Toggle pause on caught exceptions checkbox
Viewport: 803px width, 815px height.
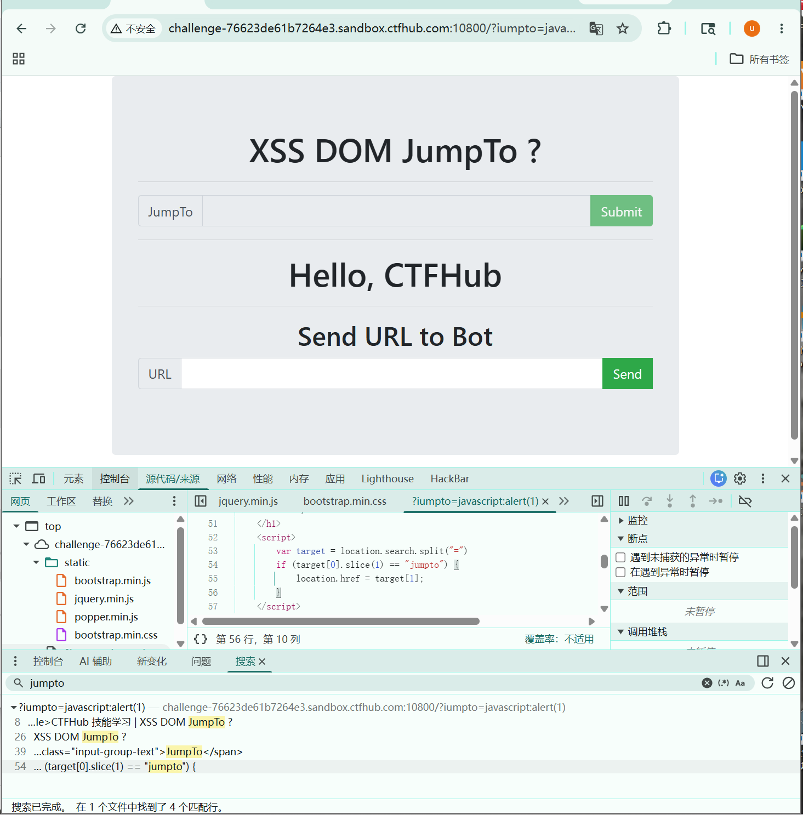(620, 572)
